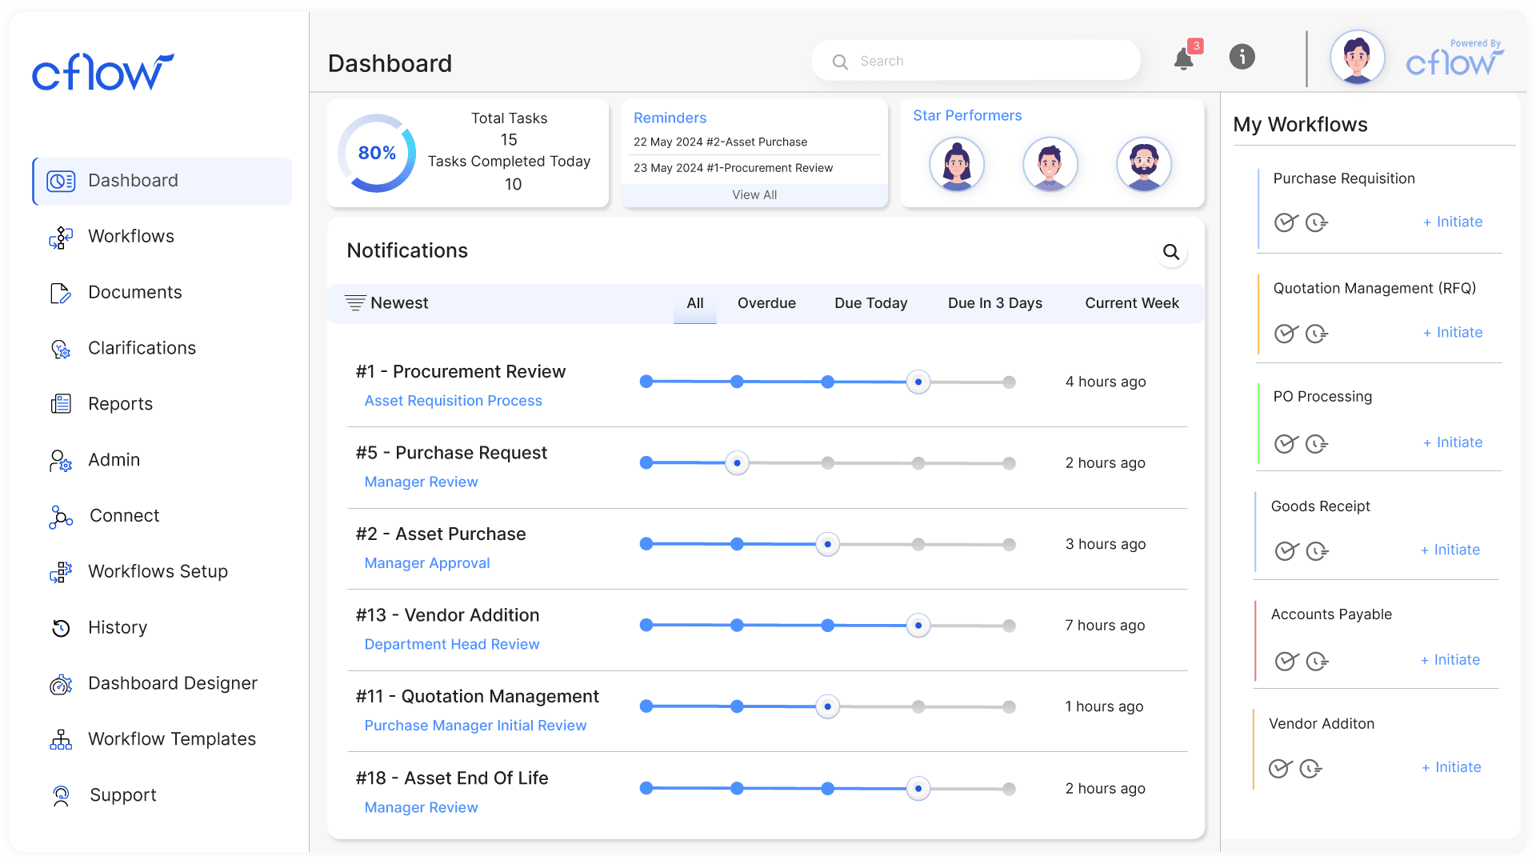Open the Connect section in the sidebar
This screenshot has width=1536, height=864.
[x=124, y=515]
